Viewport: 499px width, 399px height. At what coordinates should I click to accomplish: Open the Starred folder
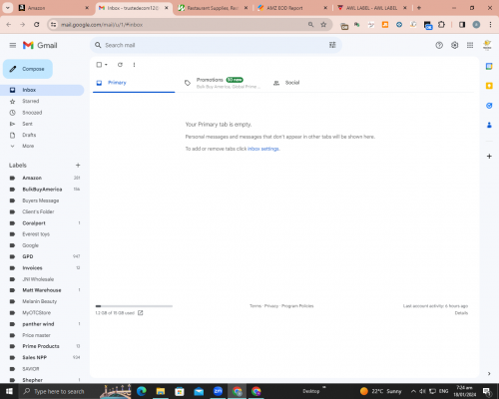coord(31,101)
